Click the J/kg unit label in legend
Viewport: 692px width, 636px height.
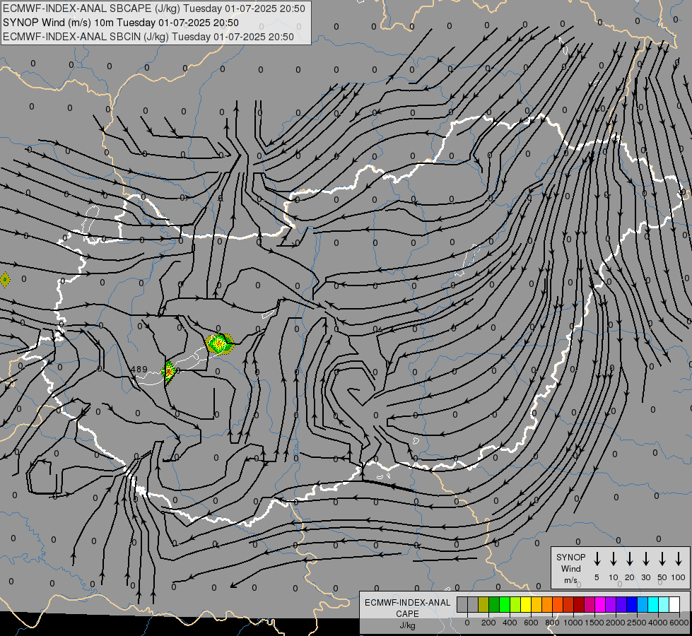[x=407, y=625]
